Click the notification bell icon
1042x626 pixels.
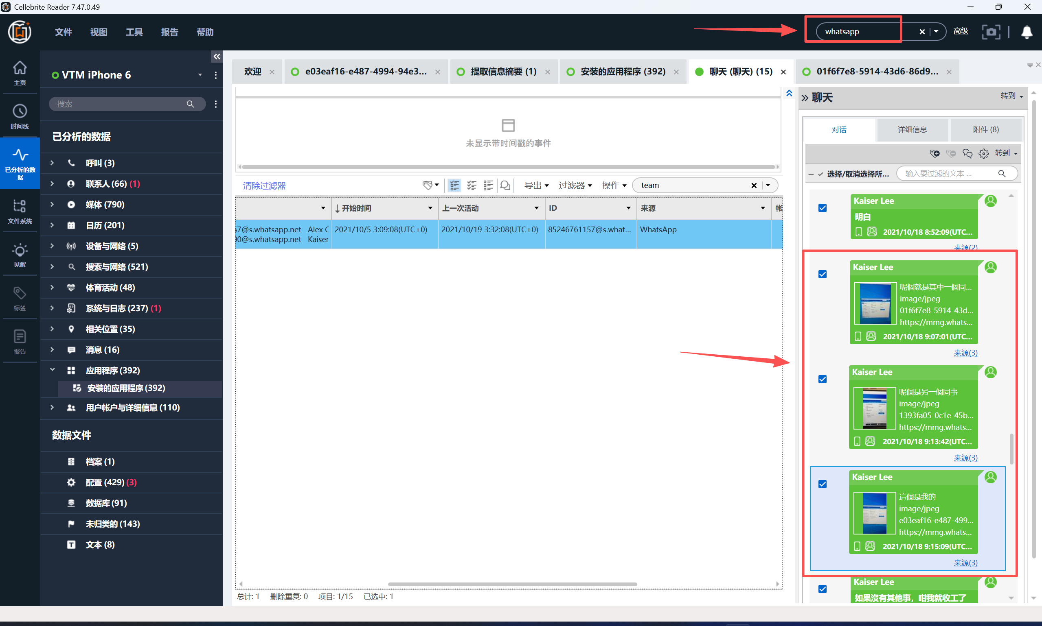1027,32
